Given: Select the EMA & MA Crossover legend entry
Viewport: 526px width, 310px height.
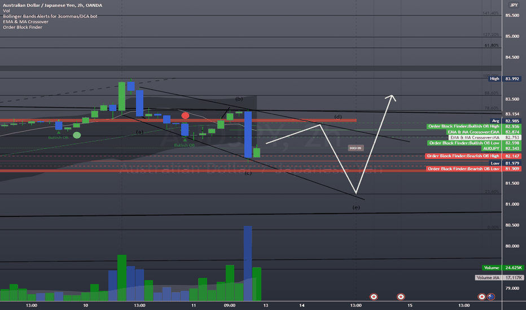Looking at the screenshot, I should pyautogui.click(x=25, y=21).
